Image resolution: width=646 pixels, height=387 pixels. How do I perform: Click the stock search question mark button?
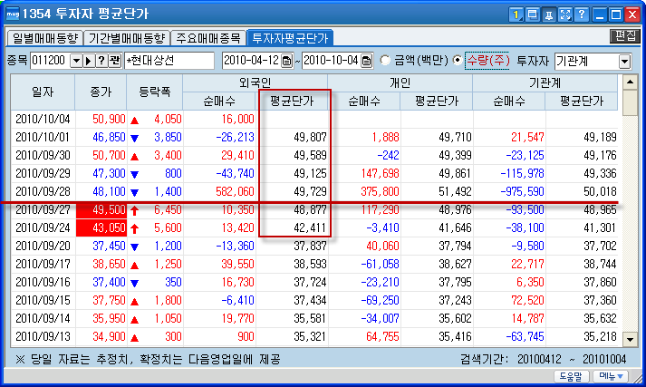(101, 61)
